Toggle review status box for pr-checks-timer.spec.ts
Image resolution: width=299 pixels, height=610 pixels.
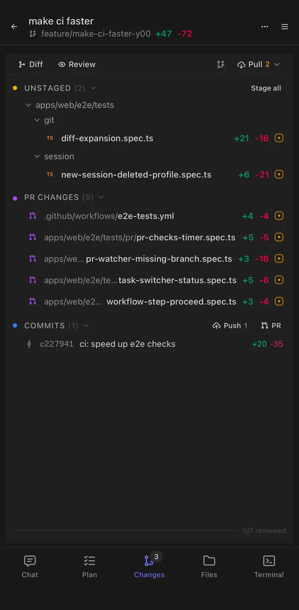(279, 237)
